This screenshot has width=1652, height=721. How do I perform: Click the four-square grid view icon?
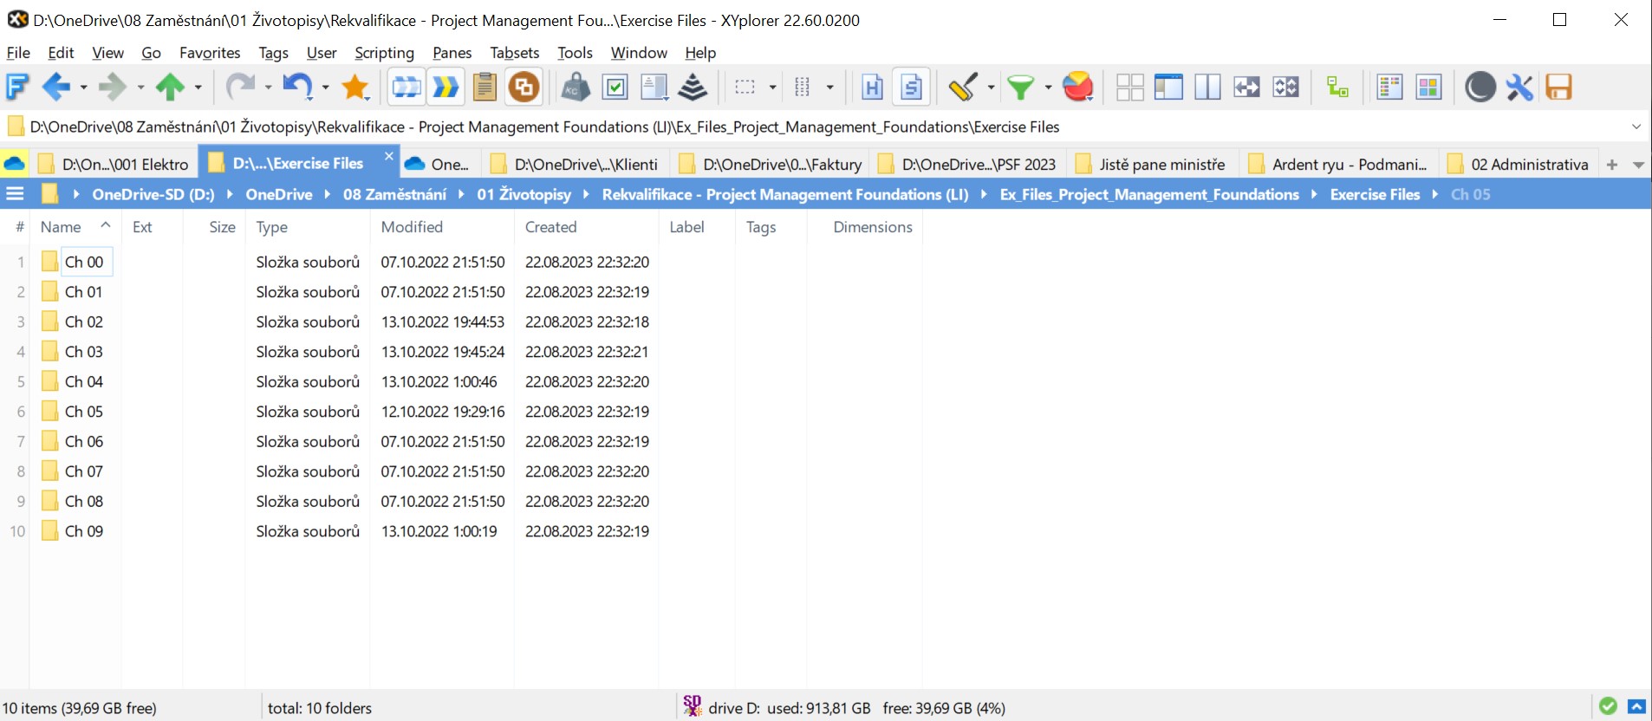coord(1129,87)
